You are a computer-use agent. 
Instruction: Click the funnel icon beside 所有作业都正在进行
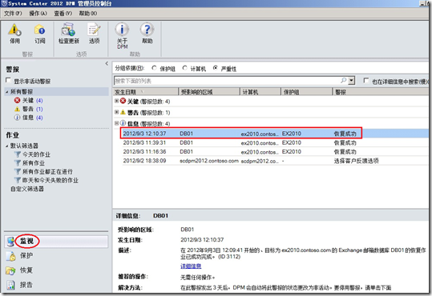18,172
